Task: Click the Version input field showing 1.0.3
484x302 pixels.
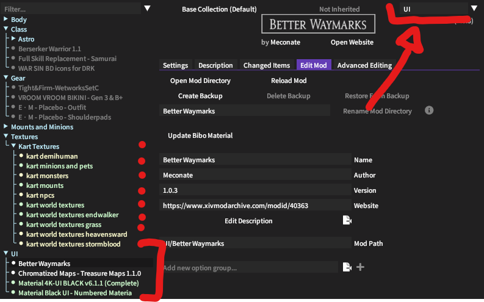Action: (255, 190)
